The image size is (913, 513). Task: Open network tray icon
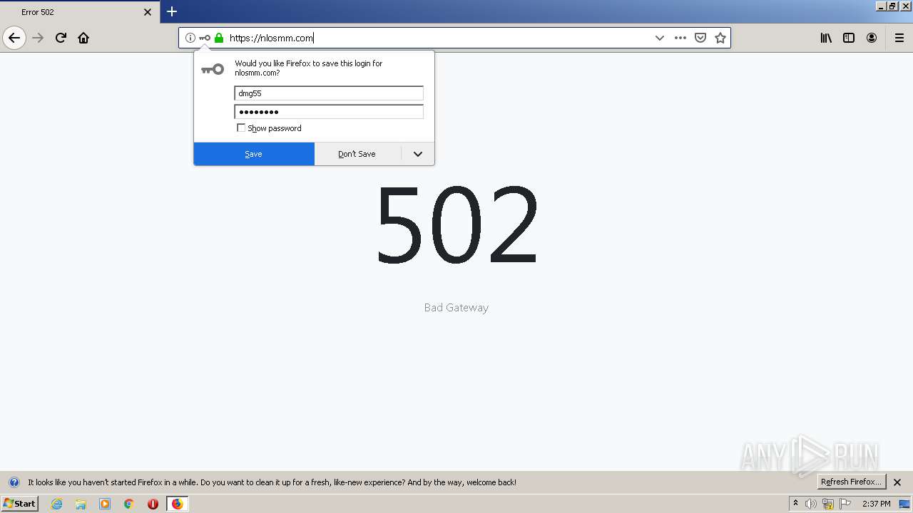pos(828,504)
